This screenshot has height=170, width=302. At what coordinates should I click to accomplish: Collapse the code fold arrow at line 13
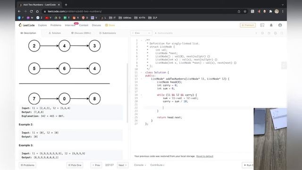(142, 79)
